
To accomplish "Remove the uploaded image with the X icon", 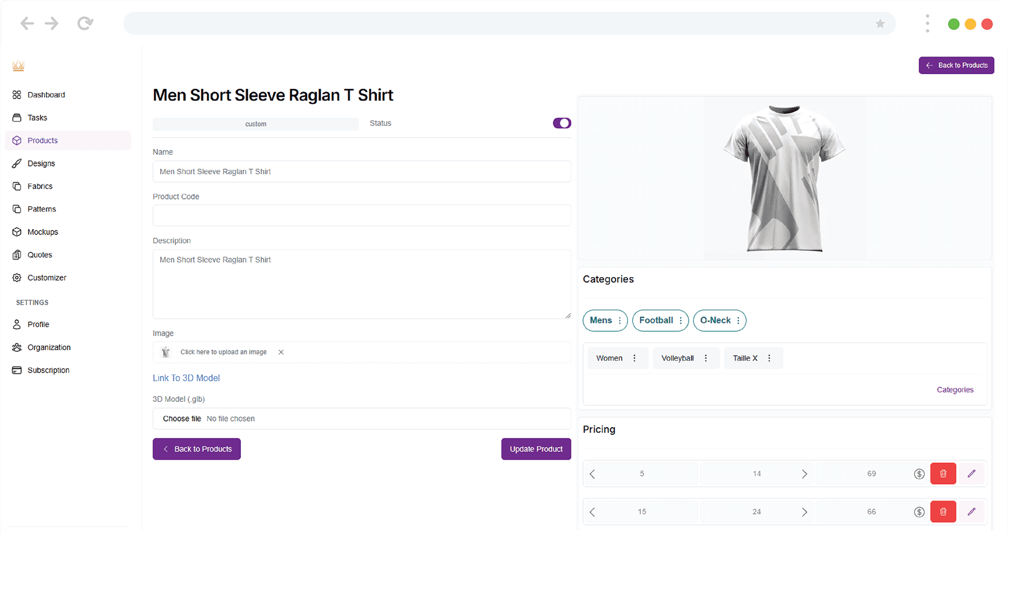I will [281, 352].
